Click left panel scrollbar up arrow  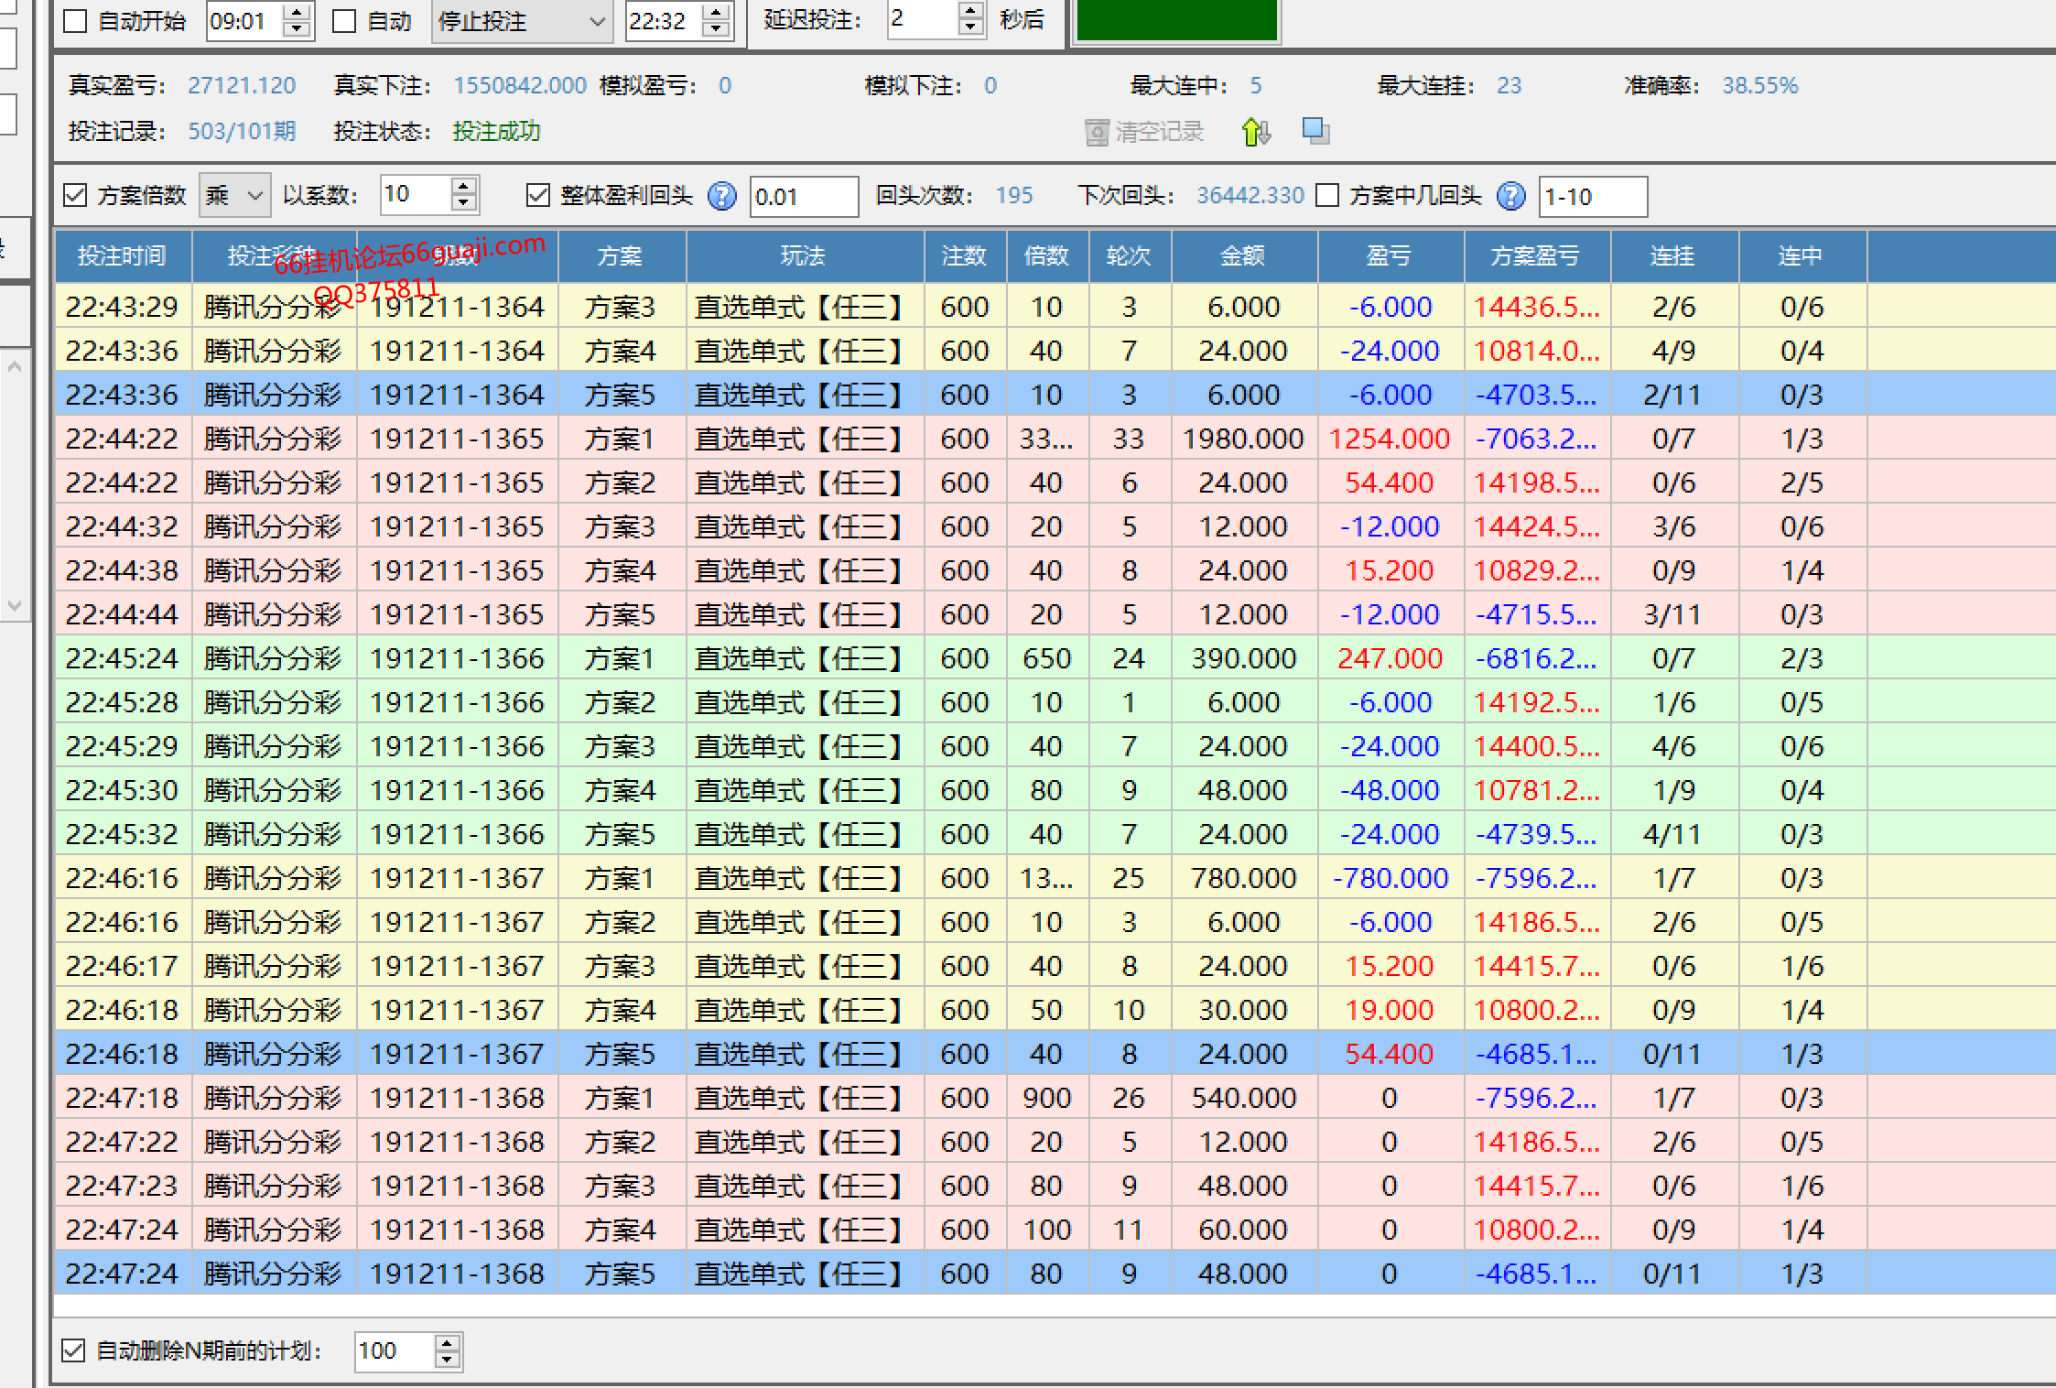tap(14, 367)
